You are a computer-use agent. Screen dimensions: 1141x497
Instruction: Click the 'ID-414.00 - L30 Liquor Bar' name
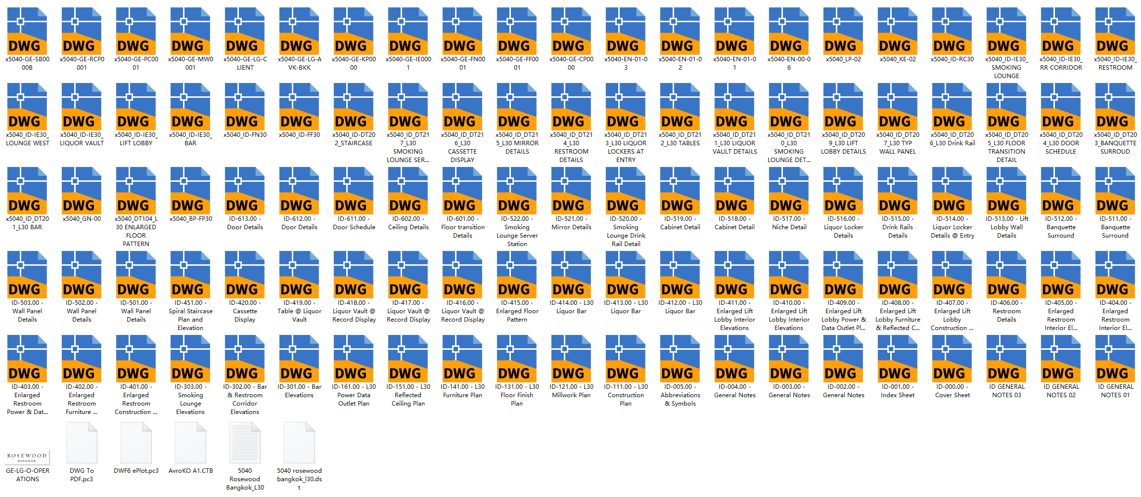(x=571, y=307)
